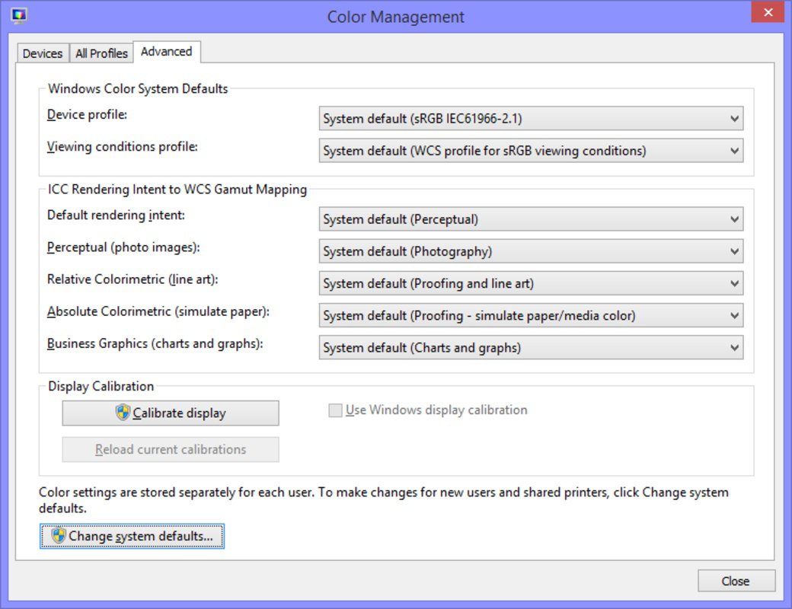Open the Business Graphics (charts and graphs) dropdown
The image size is (792, 609).
[x=529, y=346]
